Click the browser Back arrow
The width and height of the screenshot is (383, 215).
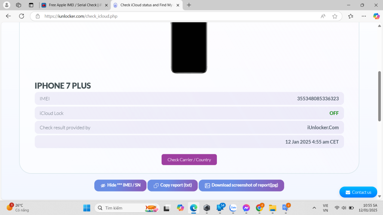[x=8, y=16]
